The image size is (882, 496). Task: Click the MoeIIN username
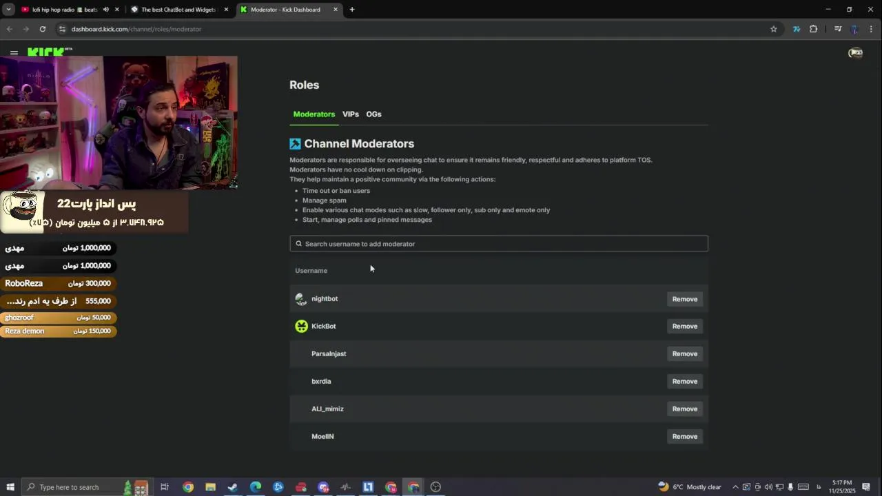pos(322,437)
